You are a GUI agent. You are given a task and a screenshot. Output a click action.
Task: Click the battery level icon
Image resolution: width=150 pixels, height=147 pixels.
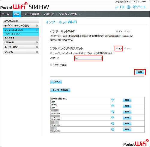pos(143,7)
